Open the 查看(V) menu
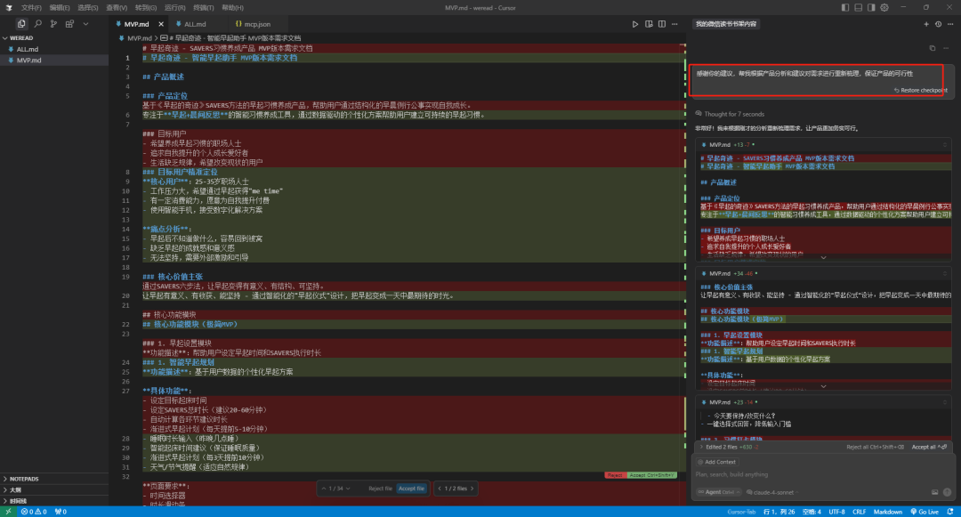The width and height of the screenshot is (961, 517). (x=117, y=7)
